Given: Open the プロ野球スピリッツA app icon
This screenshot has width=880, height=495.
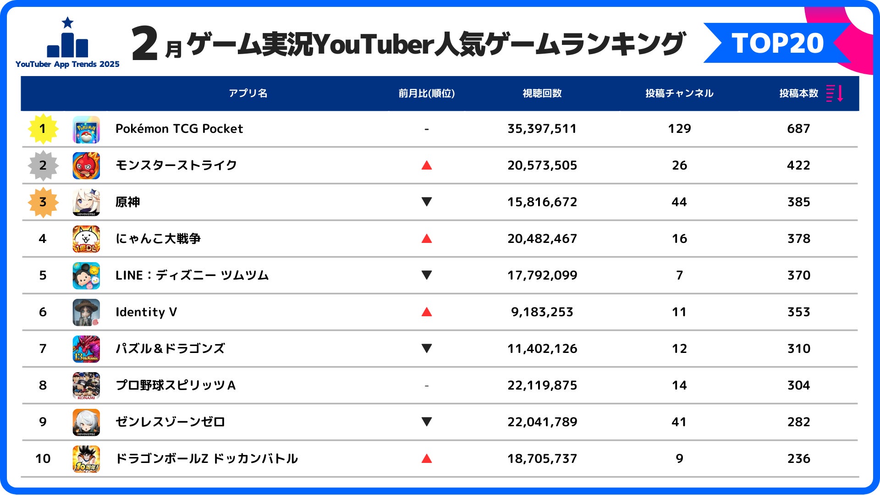Looking at the screenshot, I should [86, 385].
